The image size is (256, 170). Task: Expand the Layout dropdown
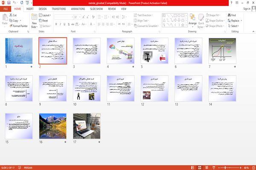(x=45, y=15)
